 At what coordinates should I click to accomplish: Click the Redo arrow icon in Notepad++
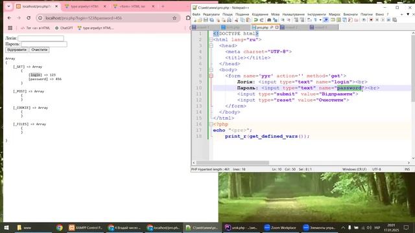pos(262,20)
